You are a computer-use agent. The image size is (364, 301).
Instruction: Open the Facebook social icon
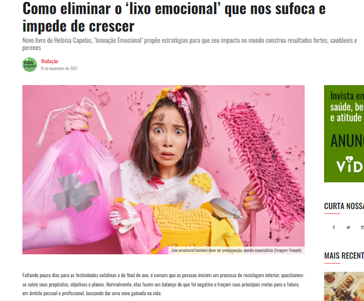(334, 227)
